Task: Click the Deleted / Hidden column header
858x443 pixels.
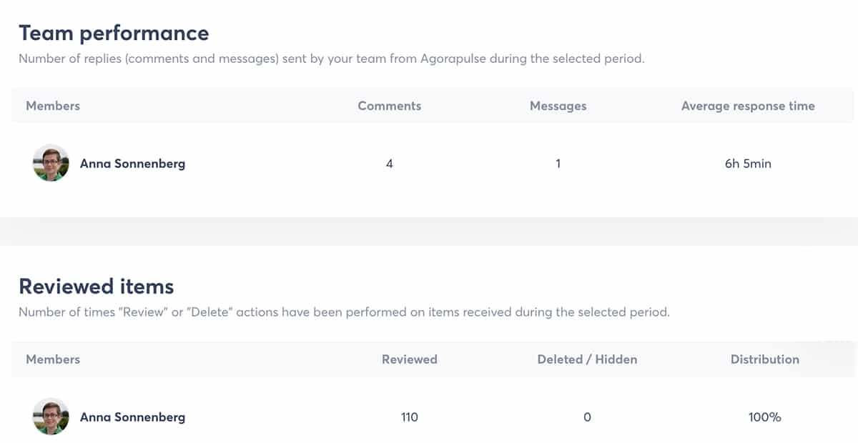Action: tap(587, 359)
